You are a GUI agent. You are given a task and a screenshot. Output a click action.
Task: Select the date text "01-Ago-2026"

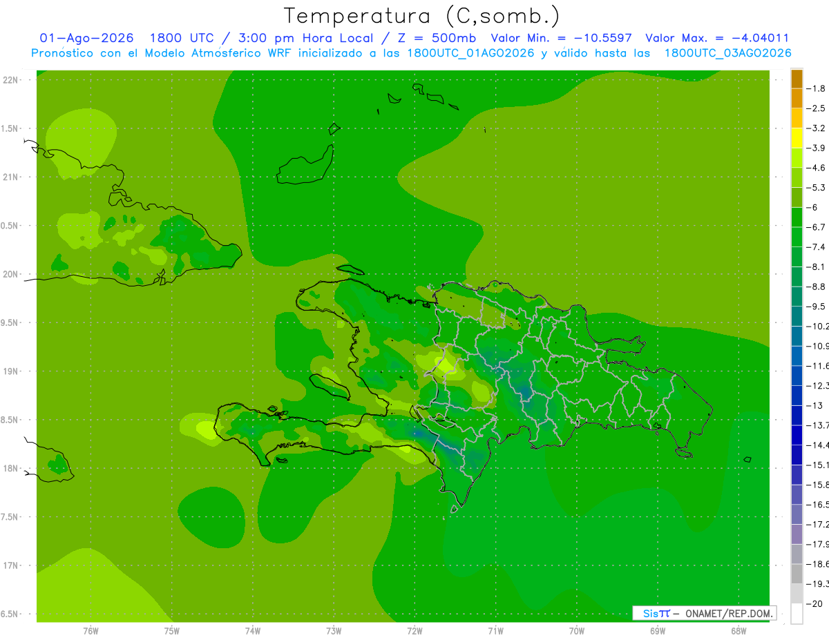point(86,38)
